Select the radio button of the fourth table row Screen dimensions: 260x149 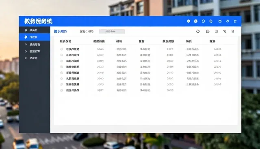(x=61, y=67)
